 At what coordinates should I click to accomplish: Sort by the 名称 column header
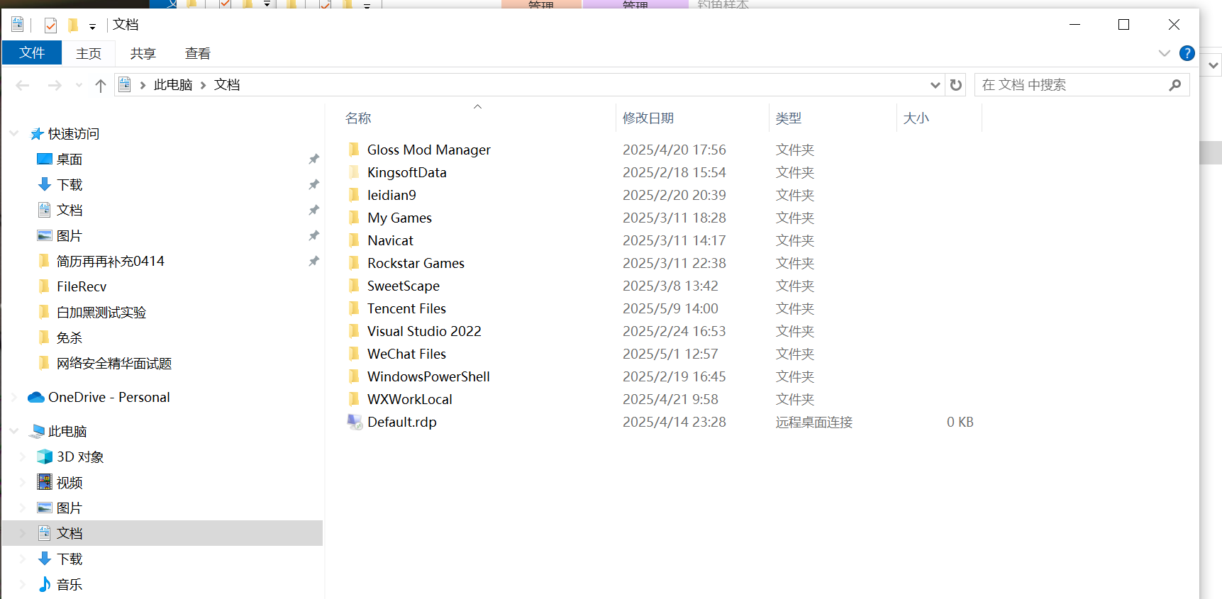(x=358, y=118)
